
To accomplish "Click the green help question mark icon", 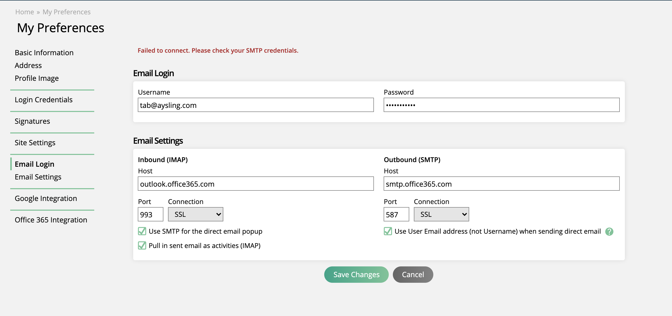I will pos(609,231).
